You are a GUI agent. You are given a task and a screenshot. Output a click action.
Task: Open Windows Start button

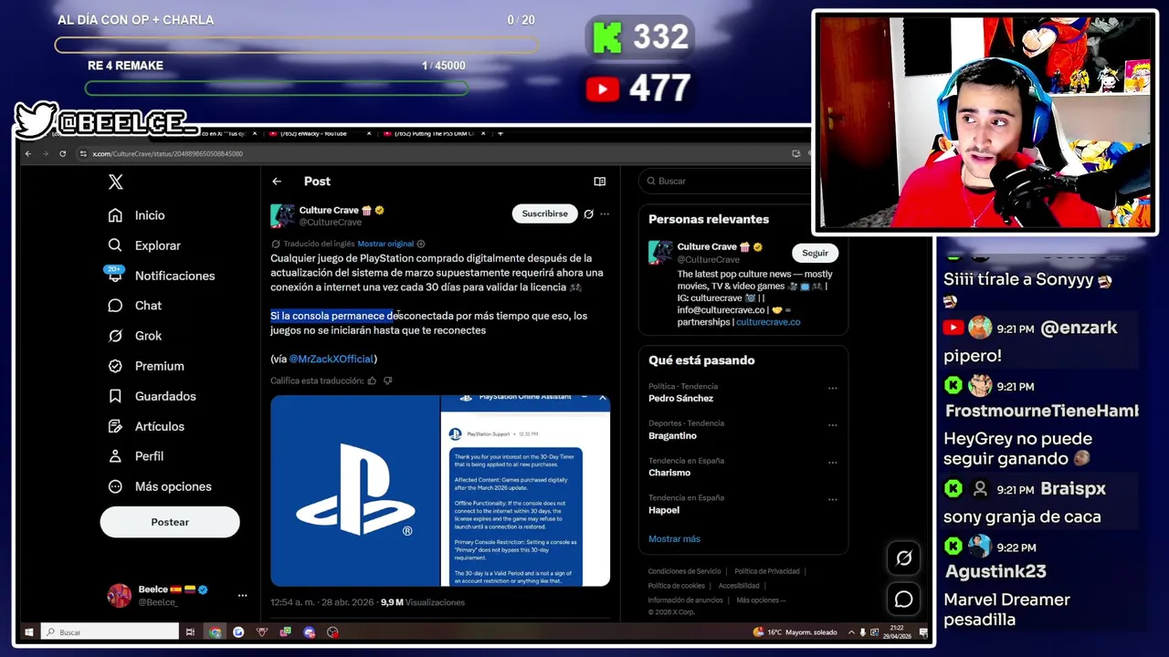pos(28,631)
